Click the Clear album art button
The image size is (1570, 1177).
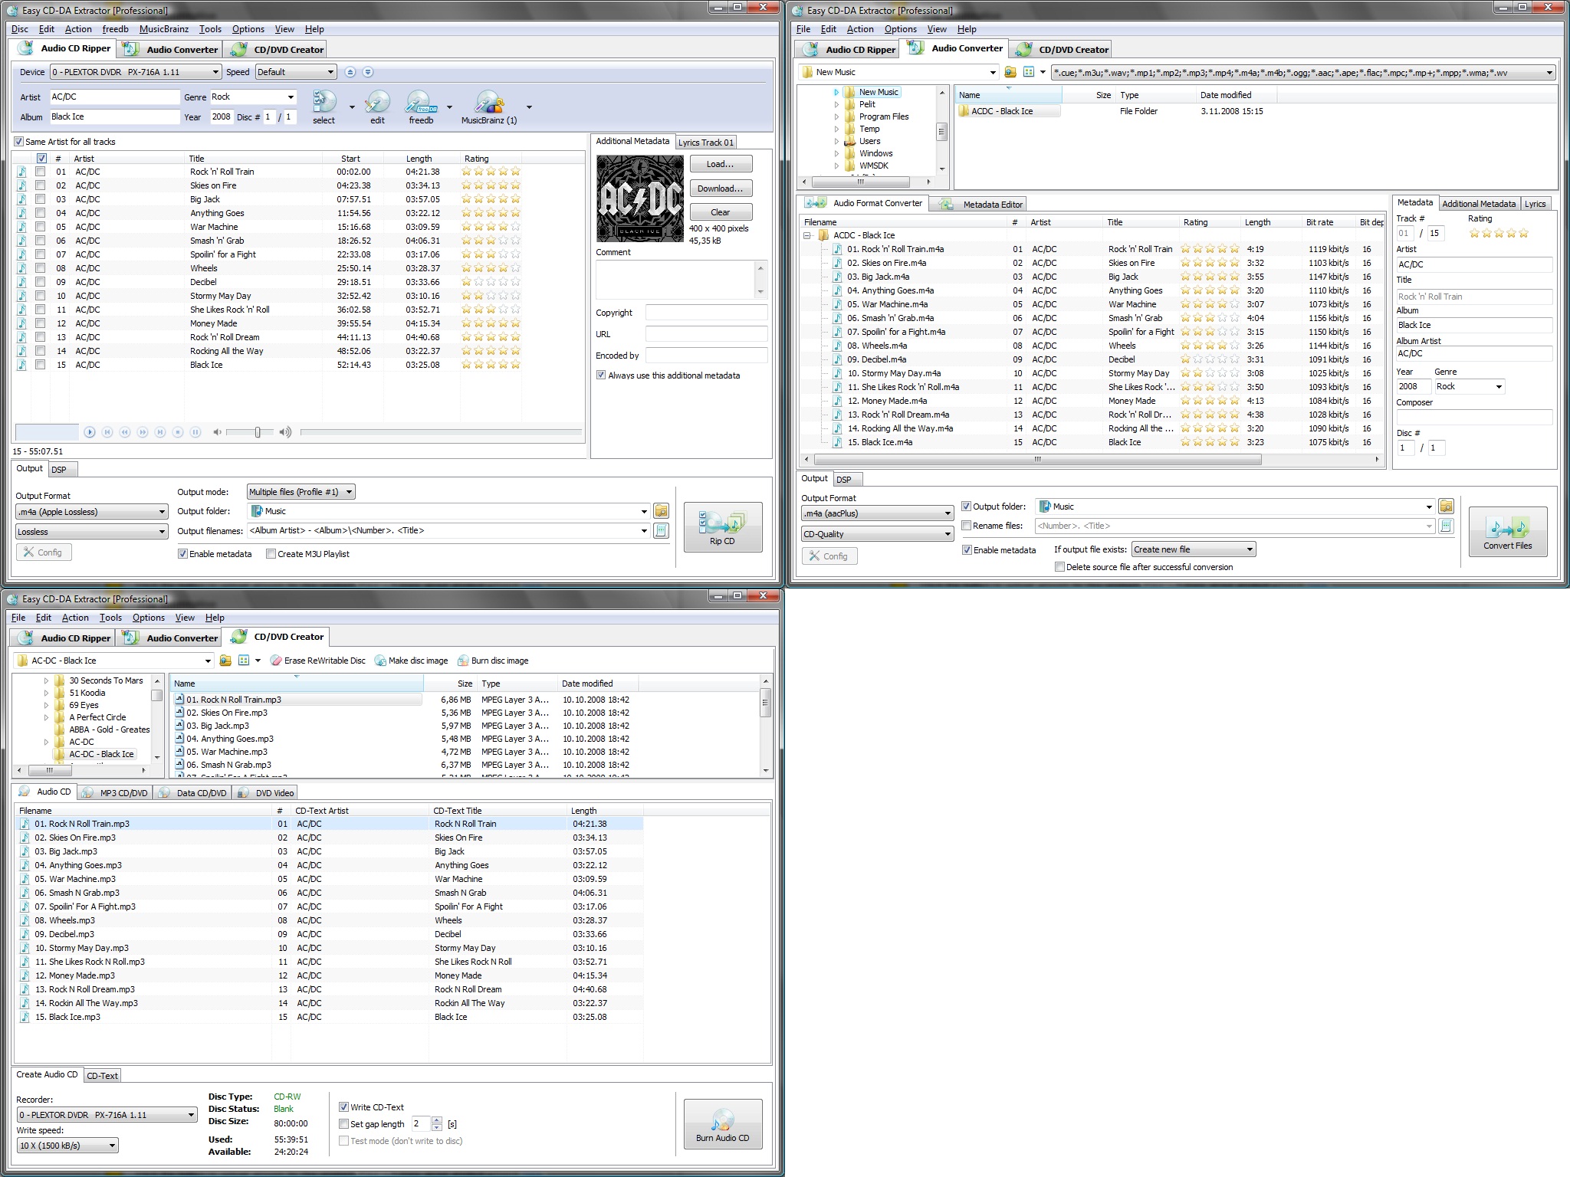point(721,212)
